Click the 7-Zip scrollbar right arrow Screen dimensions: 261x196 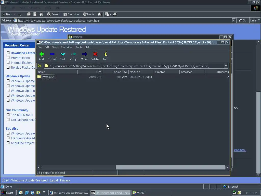click(227, 167)
